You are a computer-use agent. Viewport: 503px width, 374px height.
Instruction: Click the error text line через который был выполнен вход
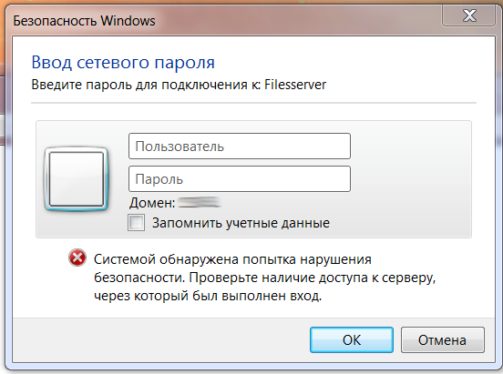(x=208, y=296)
